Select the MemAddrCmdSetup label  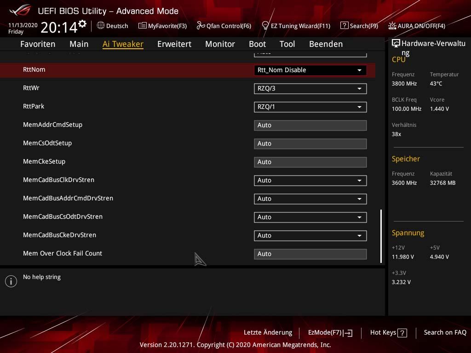coord(52,125)
